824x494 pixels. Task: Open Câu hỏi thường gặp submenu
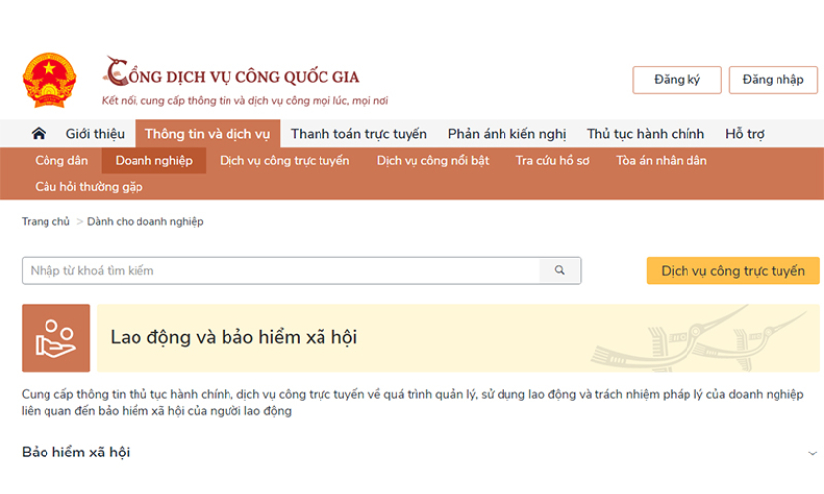89,187
